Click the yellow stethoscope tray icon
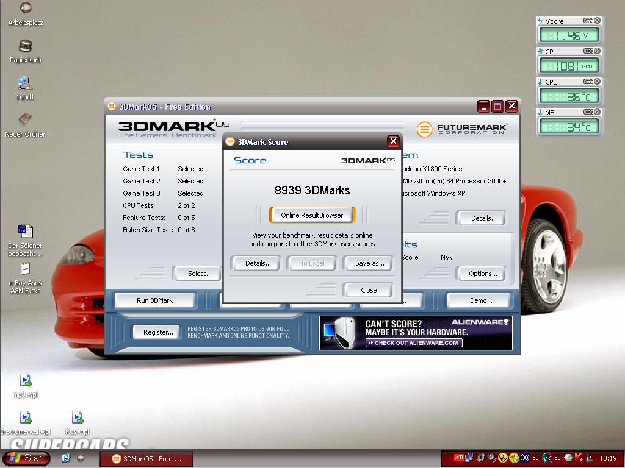Image resolution: width=625 pixels, height=468 pixels. point(503,458)
